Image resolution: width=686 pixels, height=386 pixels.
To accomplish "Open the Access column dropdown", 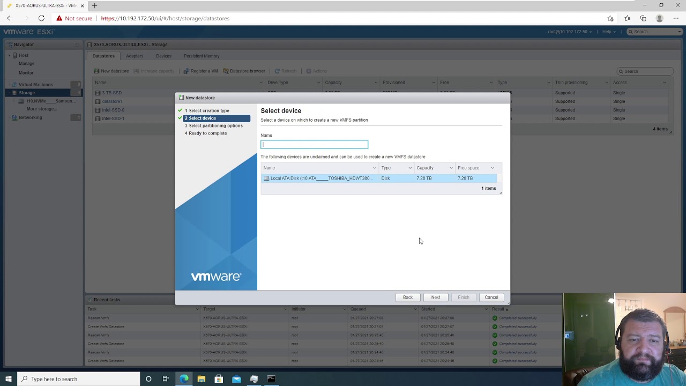I will (665, 83).
